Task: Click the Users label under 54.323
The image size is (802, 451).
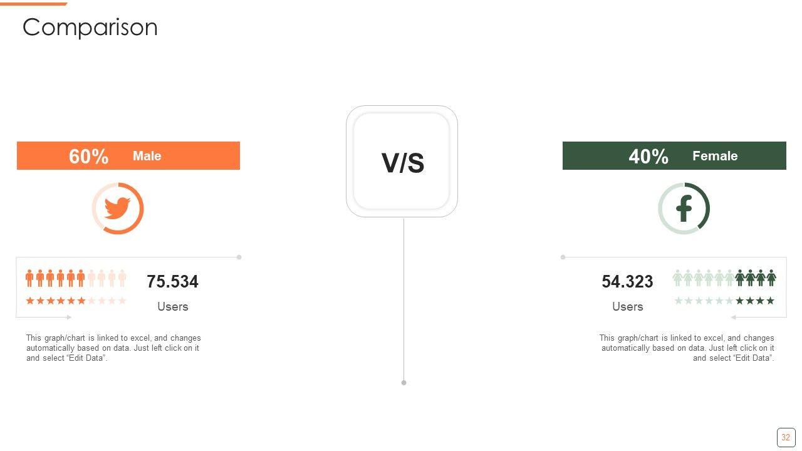Action: (x=627, y=306)
